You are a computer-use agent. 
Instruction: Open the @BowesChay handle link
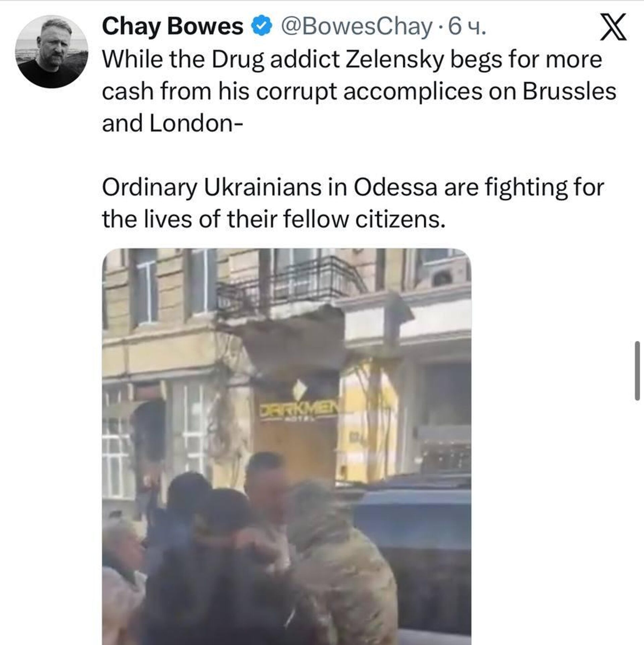[356, 27]
